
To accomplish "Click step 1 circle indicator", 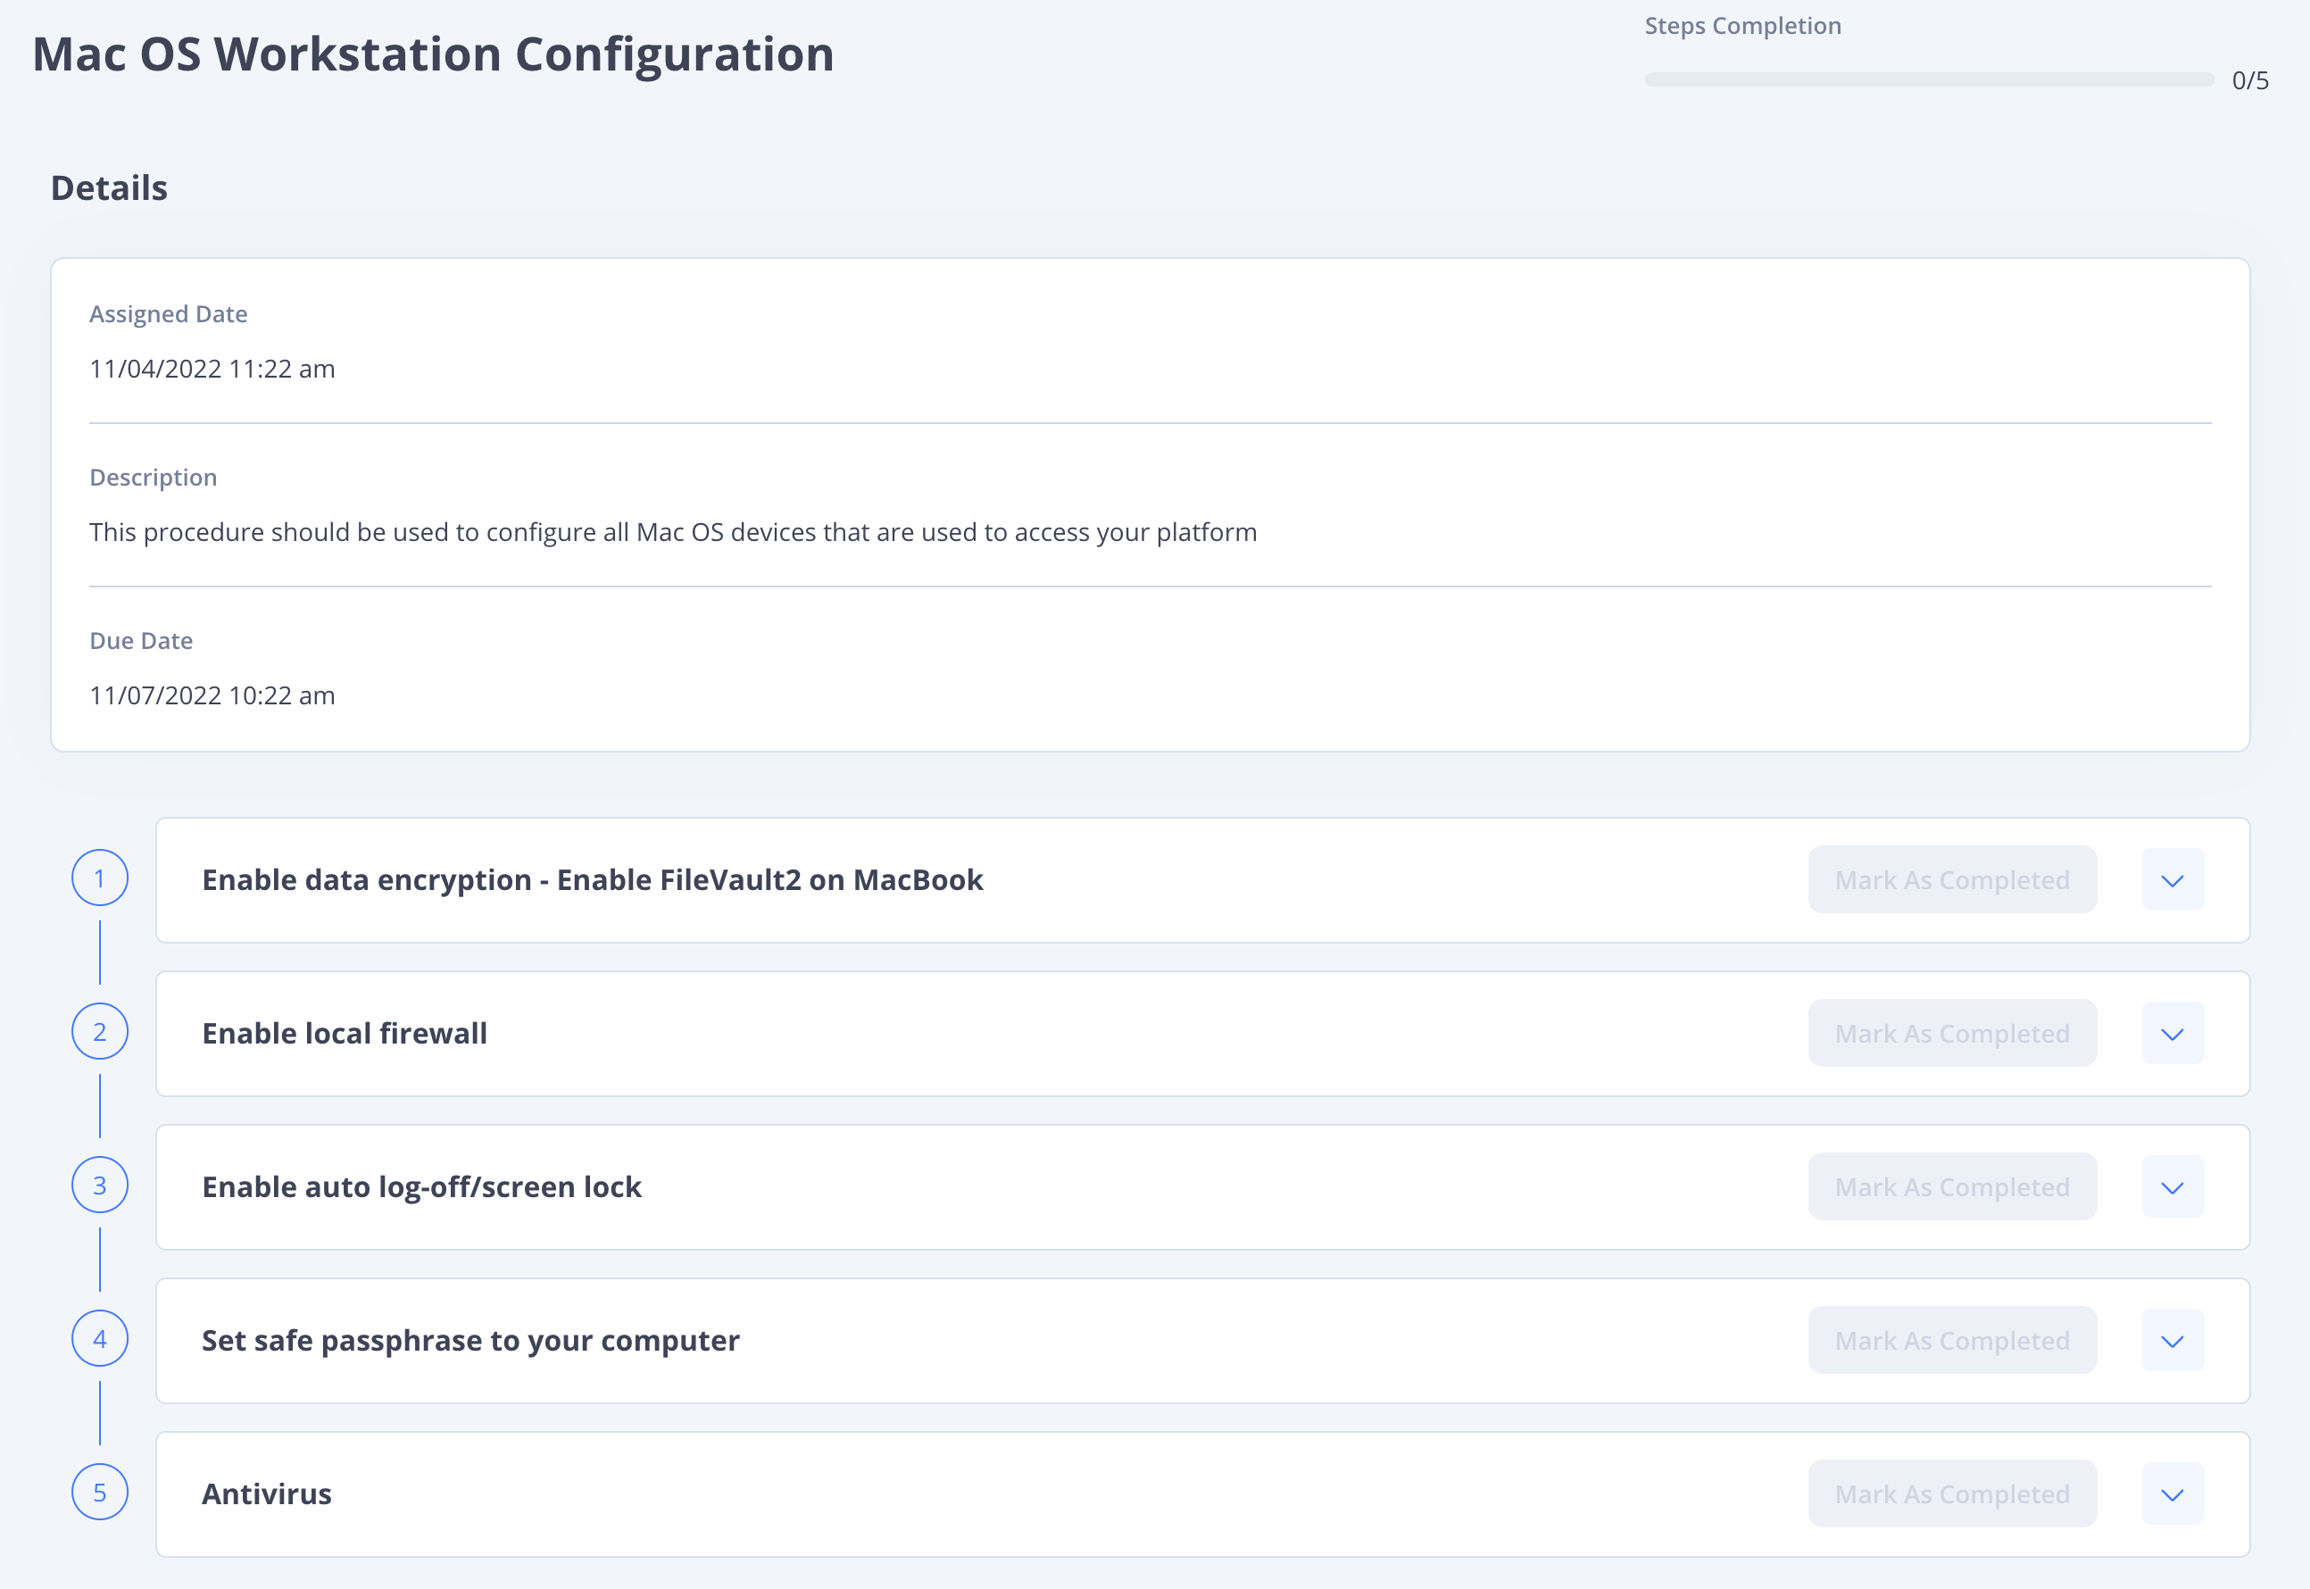I will 100,878.
